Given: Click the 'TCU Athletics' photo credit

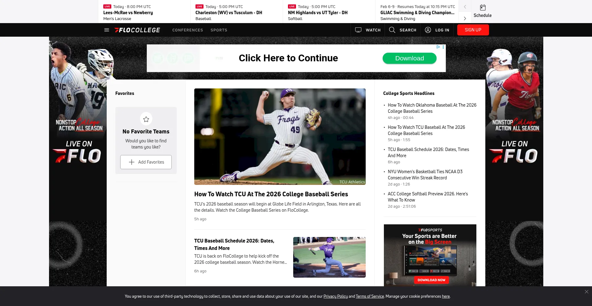Looking at the screenshot, I should pyautogui.click(x=352, y=182).
